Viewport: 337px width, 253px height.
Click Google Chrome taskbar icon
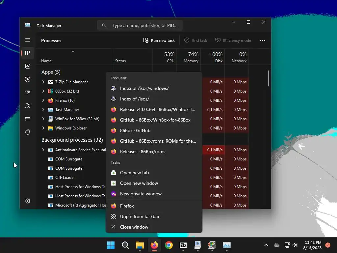click(x=169, y=245)
